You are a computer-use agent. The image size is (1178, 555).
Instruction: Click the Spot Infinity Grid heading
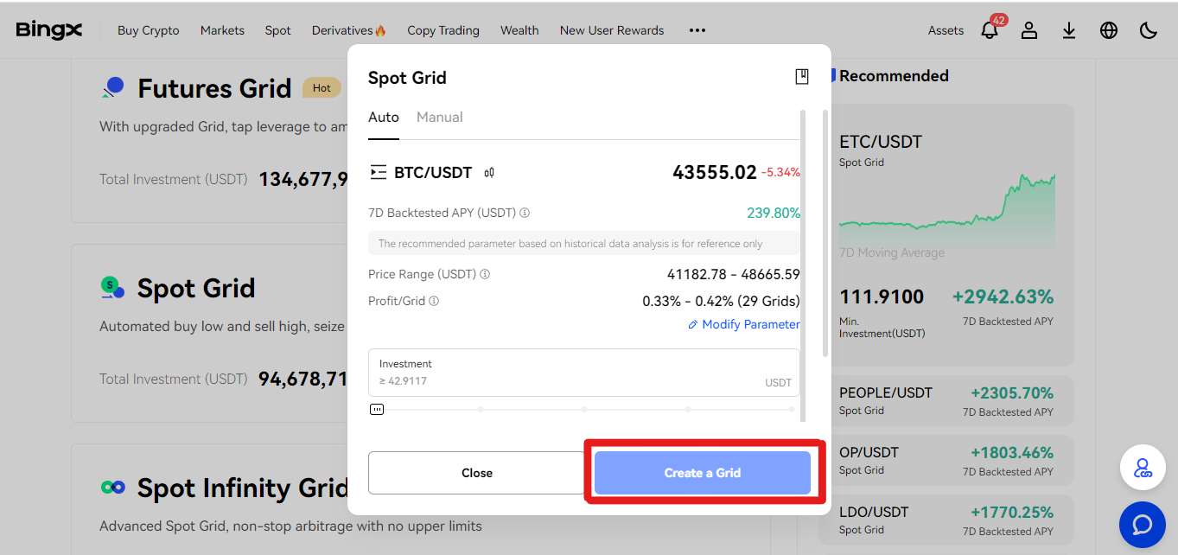[243, 488]
